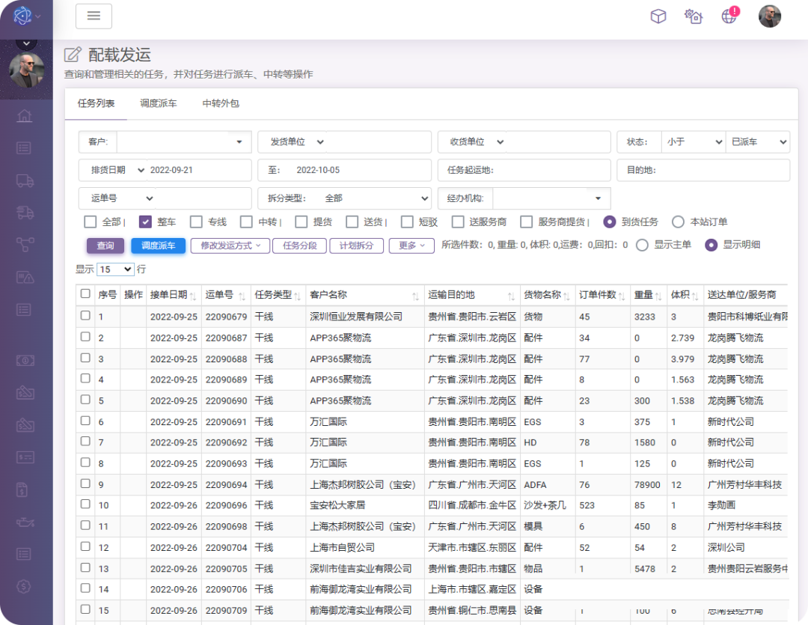Screen dimensions: 808x625
Task: Click the first delivery truck sidebar icon
Action: pyautogui.click(x=25, y=180)
